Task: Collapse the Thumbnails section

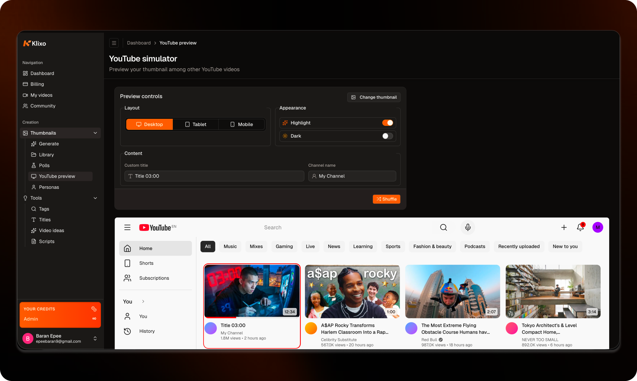Action: [95, 133]
